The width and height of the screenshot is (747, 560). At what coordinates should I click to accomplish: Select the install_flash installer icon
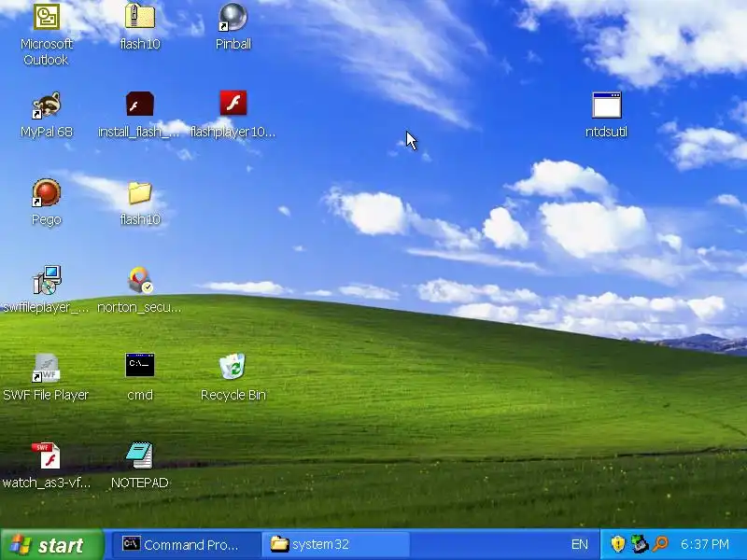[139, 104]
